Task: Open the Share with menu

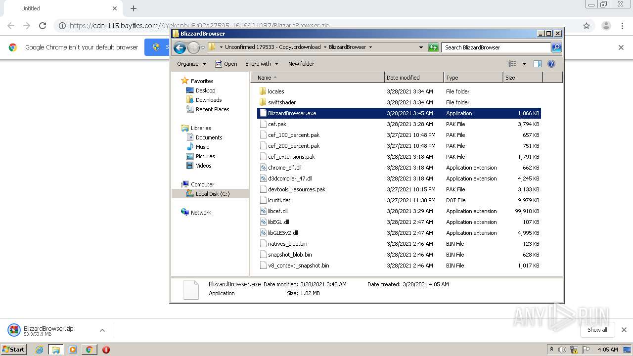Action: pyautogui.click(x=262, y=64)
